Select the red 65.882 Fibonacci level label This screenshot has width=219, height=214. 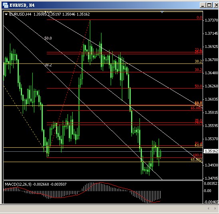[x=196, y=108]
